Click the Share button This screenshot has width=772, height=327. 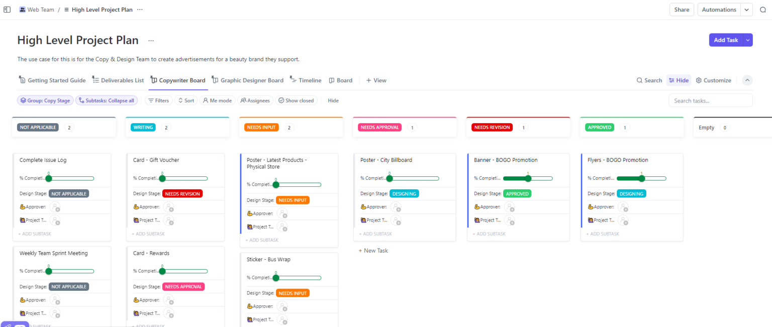(682, 9)
